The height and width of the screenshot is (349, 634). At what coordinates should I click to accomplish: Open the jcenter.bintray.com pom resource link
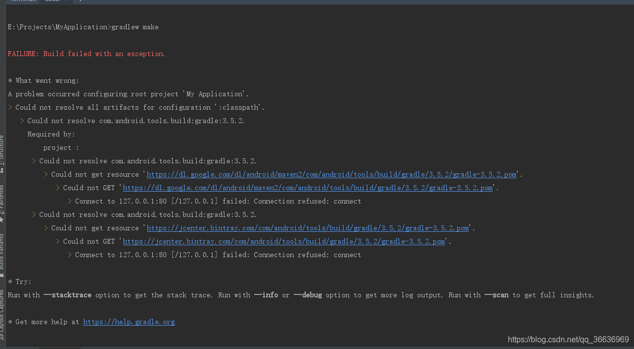point(306,227)
